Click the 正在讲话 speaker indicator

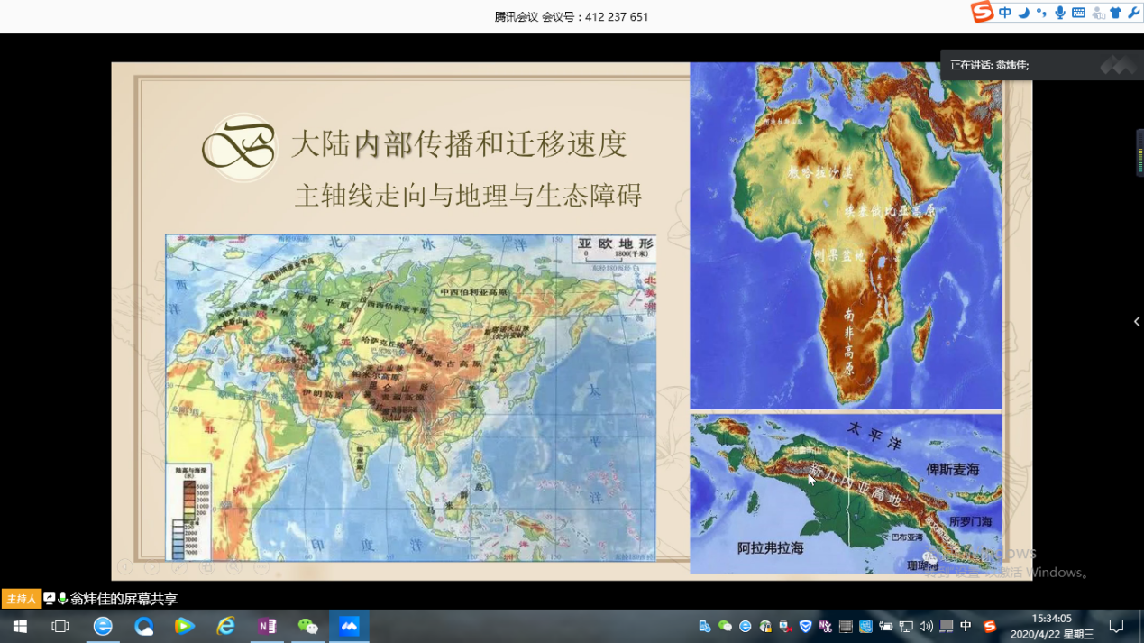(x=989, y=65)
